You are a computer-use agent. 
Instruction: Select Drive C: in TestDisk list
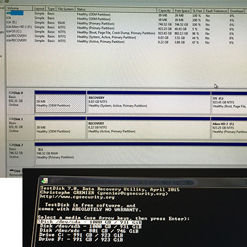coord(81,235)
